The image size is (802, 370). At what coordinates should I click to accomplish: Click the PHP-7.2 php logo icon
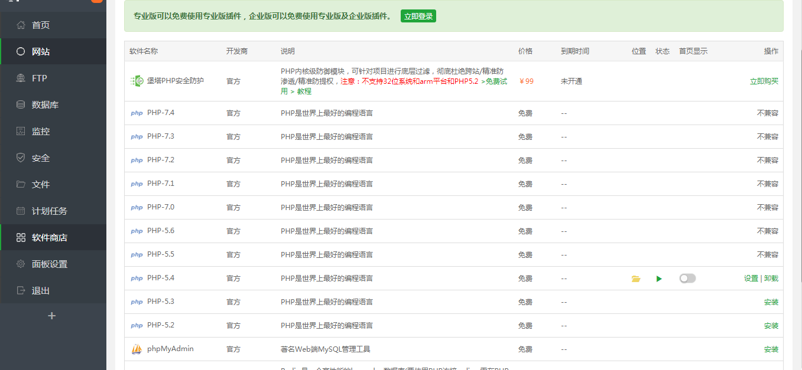click(x=137, y=161)
